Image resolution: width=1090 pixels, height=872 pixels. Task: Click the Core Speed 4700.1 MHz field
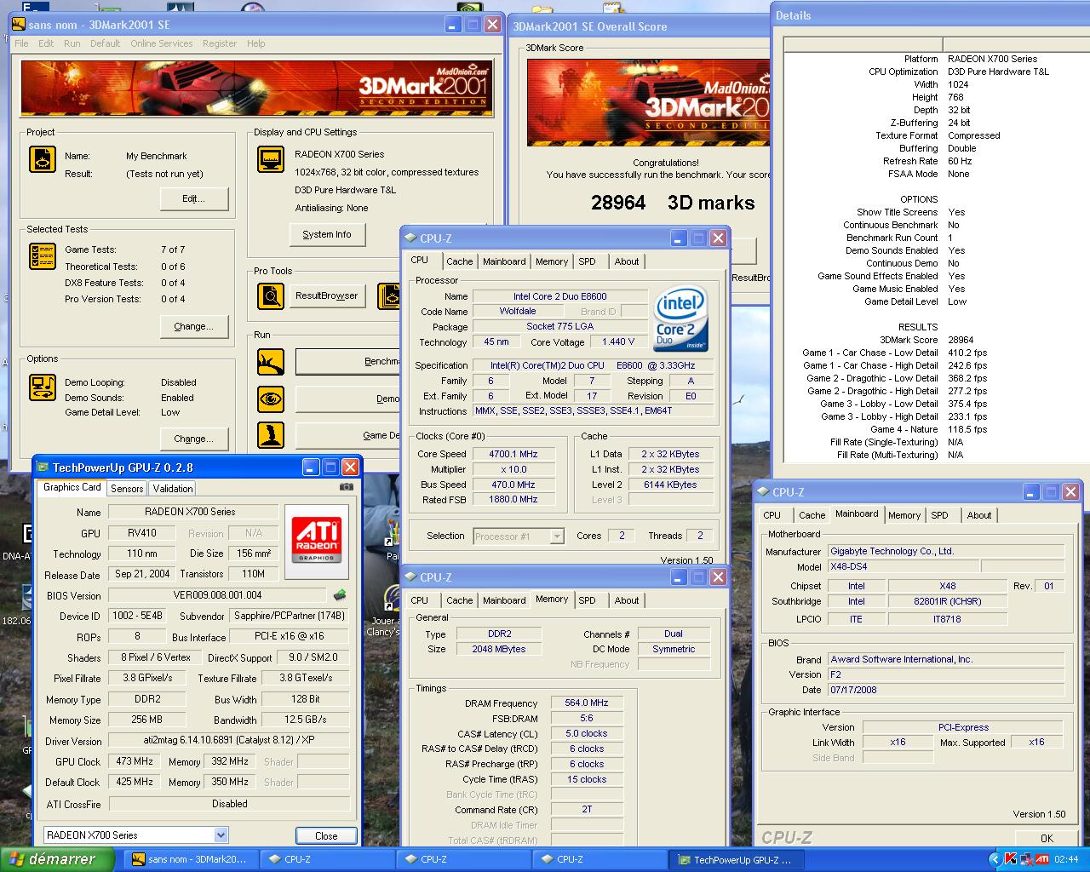tap(513, 454)
